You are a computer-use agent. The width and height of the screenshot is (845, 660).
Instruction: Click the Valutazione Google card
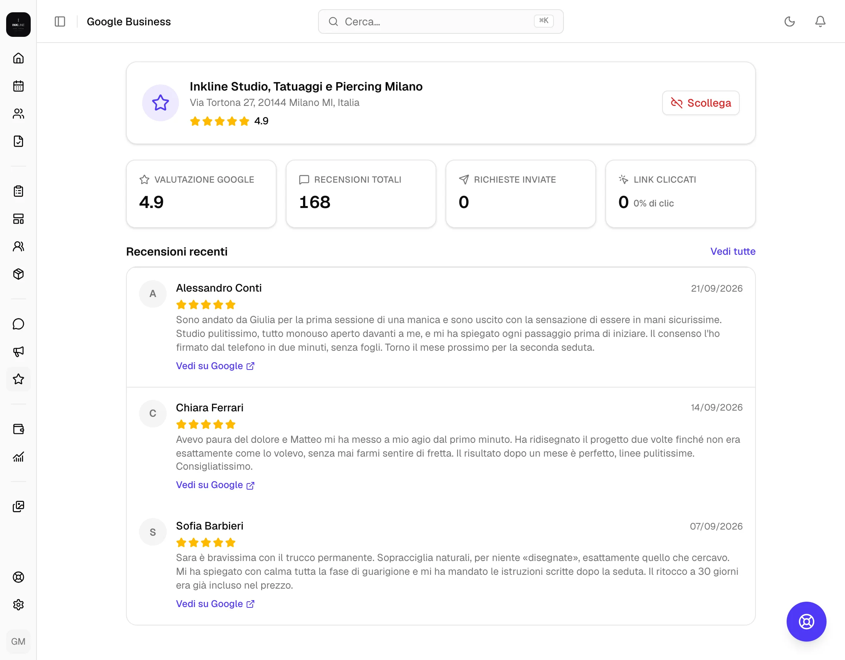201,194
